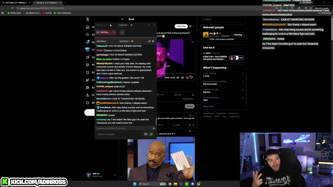Open the adin (@adinross) bookmark
Viewport: 333px width, 187px height.
(x=32, y=13)
